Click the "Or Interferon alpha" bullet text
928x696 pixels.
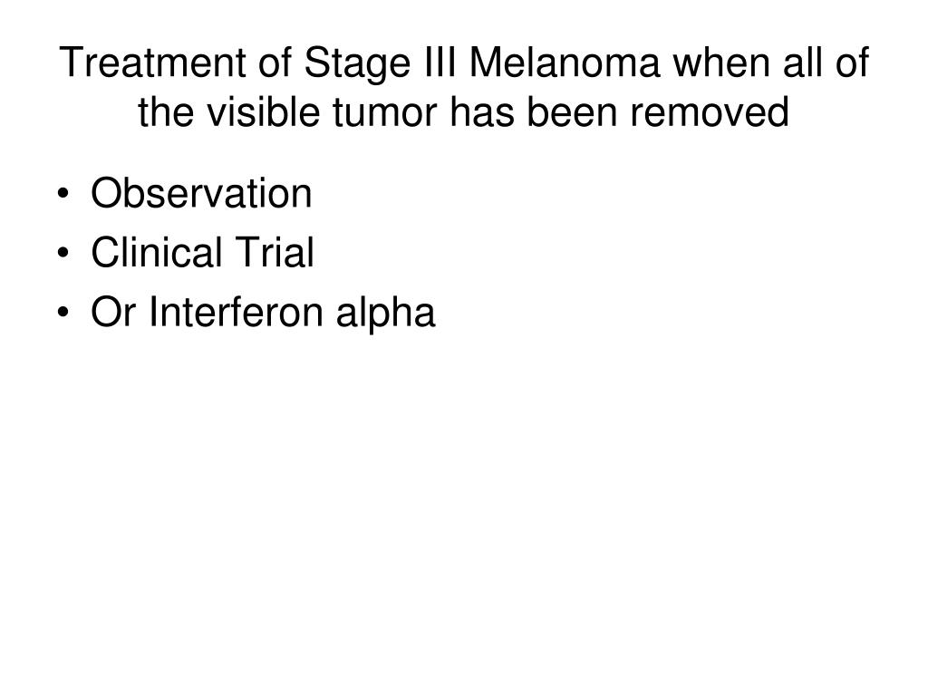click(x=263, y=313)
